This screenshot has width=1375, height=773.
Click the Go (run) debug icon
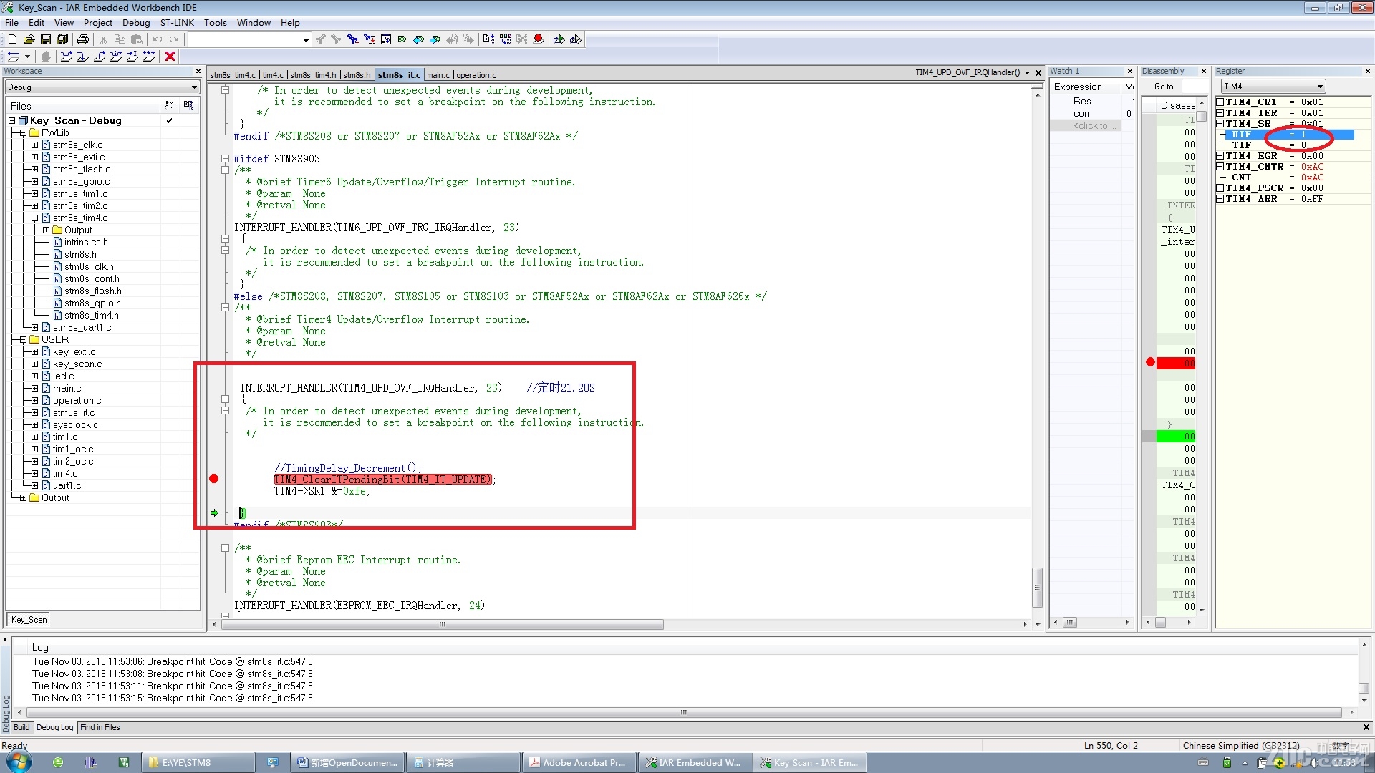point(149,57)
